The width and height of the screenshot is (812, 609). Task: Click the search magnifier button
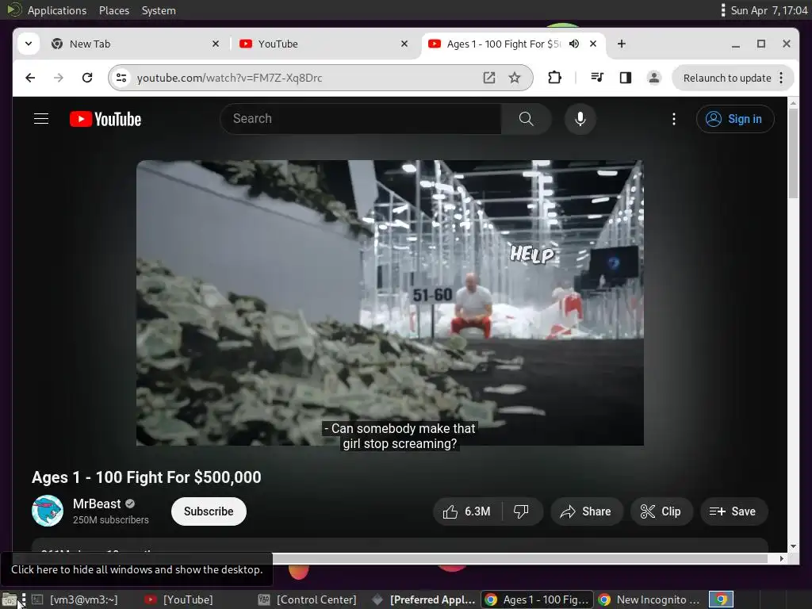coord(527,119)
